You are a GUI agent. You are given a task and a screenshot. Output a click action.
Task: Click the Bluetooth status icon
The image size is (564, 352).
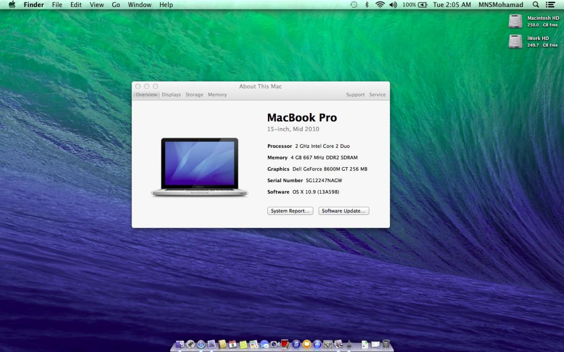point(367,5)
